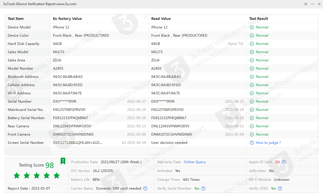Select the Battery Life 88% value
323x195 pixels.
point(96,180)
